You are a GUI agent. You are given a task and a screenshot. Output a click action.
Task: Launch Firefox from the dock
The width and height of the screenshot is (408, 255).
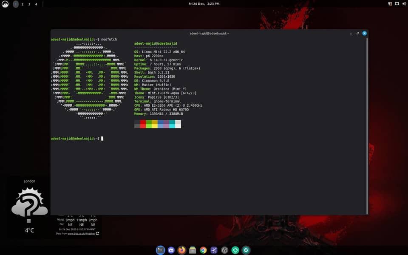point(182,250)
